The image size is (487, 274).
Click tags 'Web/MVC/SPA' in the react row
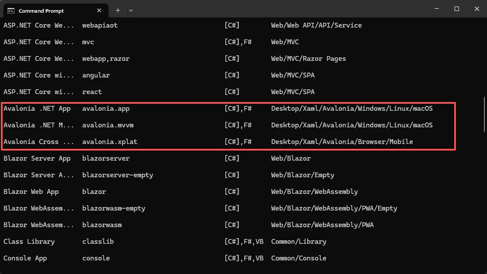293,92
